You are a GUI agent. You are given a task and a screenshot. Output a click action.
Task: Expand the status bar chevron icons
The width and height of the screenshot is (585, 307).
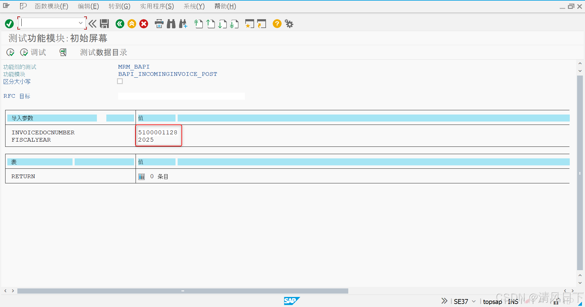[444, 301]
